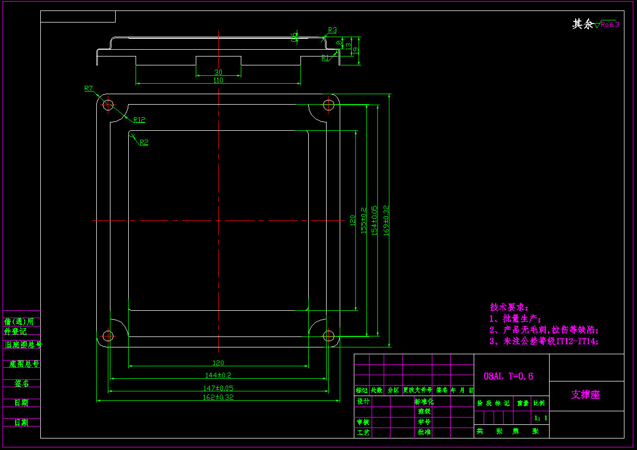Select the 169±0.32 dimension text
This screenshot has height=450, width=637.
(x=386, y=220)
